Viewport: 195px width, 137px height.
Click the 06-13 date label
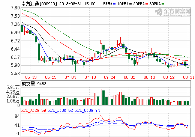pos(31,77)
